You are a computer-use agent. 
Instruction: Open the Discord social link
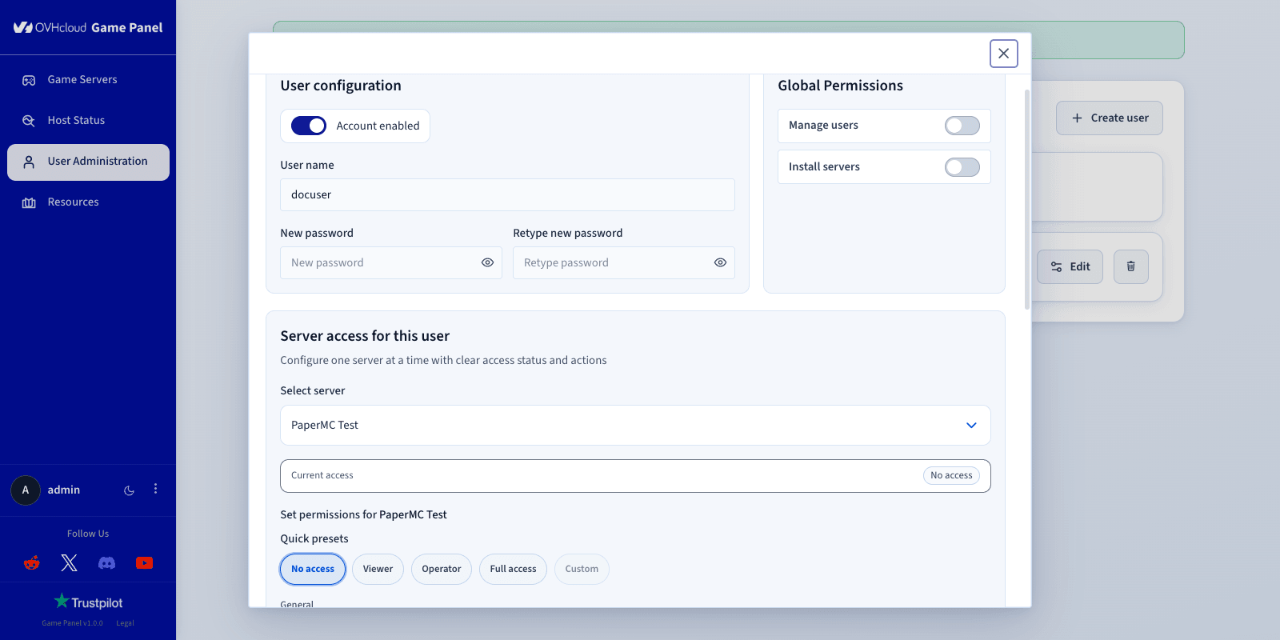click(106, 563)
